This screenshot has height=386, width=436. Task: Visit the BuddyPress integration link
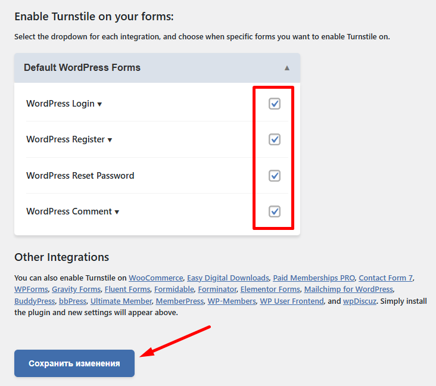(x=35, y=301)
